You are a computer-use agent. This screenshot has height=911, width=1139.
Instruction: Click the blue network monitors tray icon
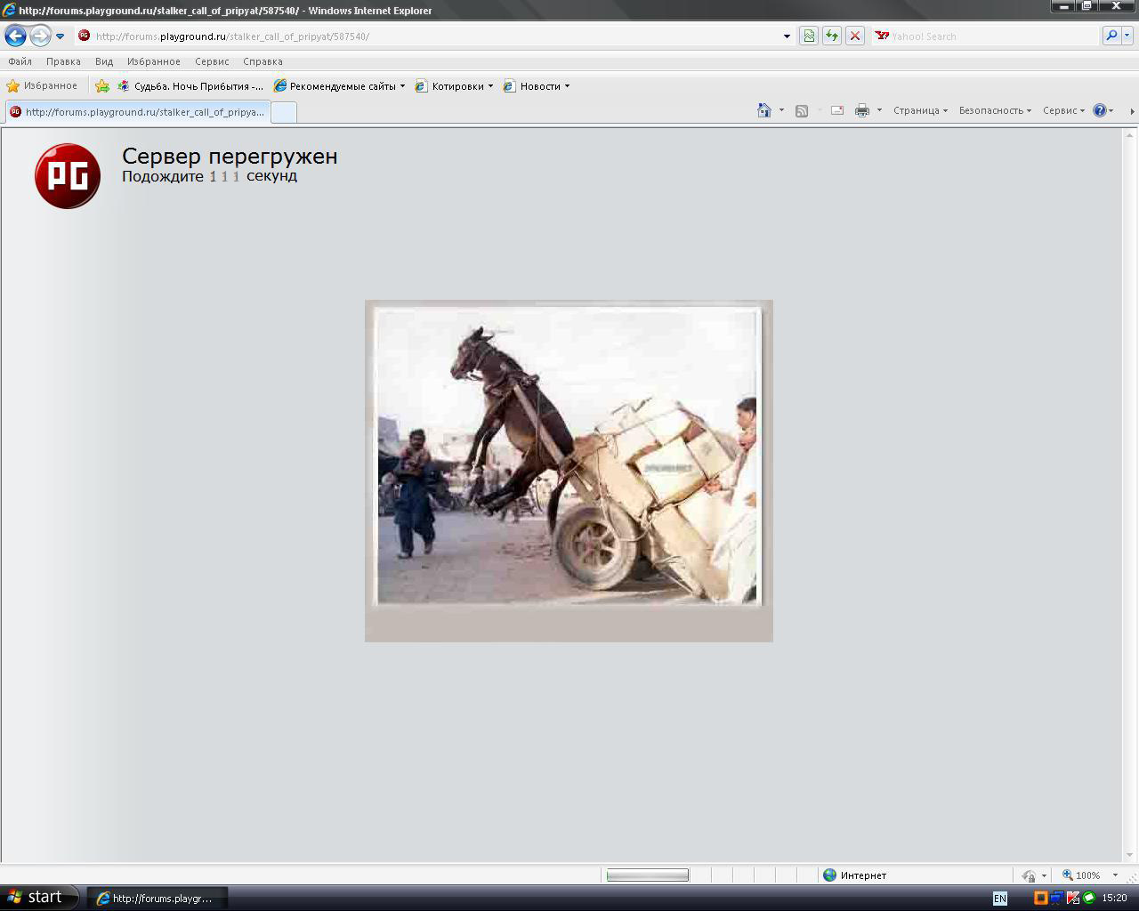tap(1056, 899)
